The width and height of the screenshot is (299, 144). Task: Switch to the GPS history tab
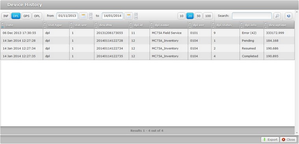(x=26, y=16)
